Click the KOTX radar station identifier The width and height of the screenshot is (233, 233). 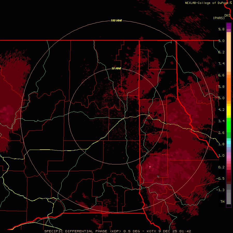(x=151, y=231)
